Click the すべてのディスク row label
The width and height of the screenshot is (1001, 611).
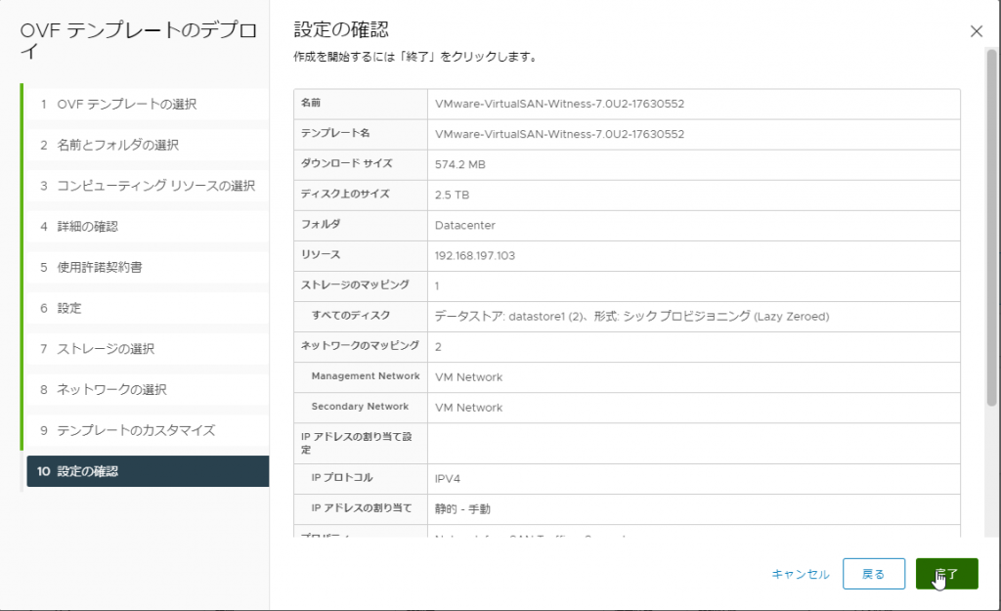351,316
